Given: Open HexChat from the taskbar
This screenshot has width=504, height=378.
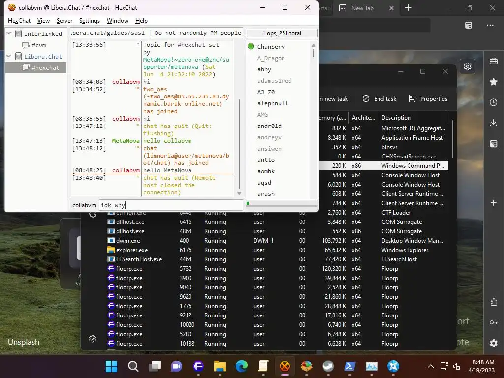Looking at the screenshot, I should point(285,366).
